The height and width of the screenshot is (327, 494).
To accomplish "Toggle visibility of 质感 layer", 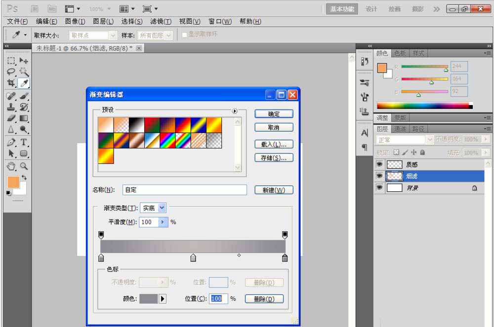I will tap(379, 164).
